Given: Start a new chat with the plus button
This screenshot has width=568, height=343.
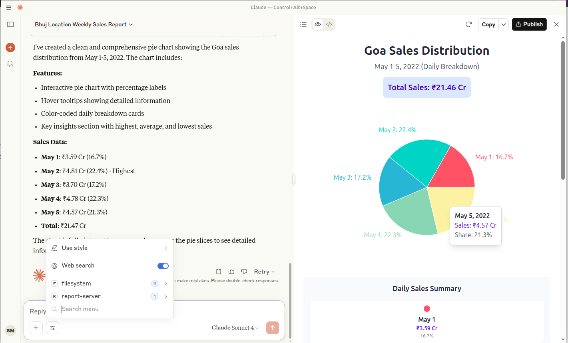Looking at the screenshot, I should pos(10,47).
